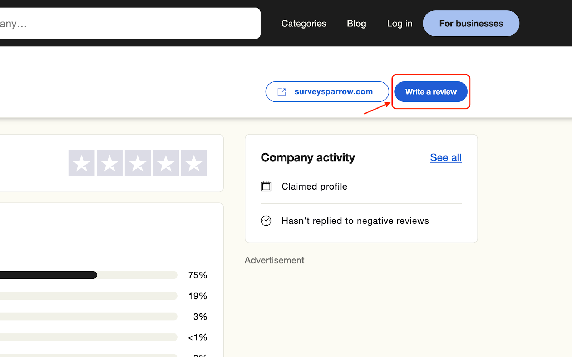Click the clock icon beside negative reviews note
This screenshot has height=357, width=572.
click(x=266, y=221)
